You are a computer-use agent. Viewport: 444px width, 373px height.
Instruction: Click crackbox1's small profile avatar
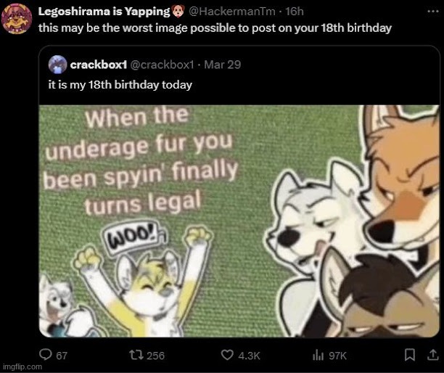[58, 65]
